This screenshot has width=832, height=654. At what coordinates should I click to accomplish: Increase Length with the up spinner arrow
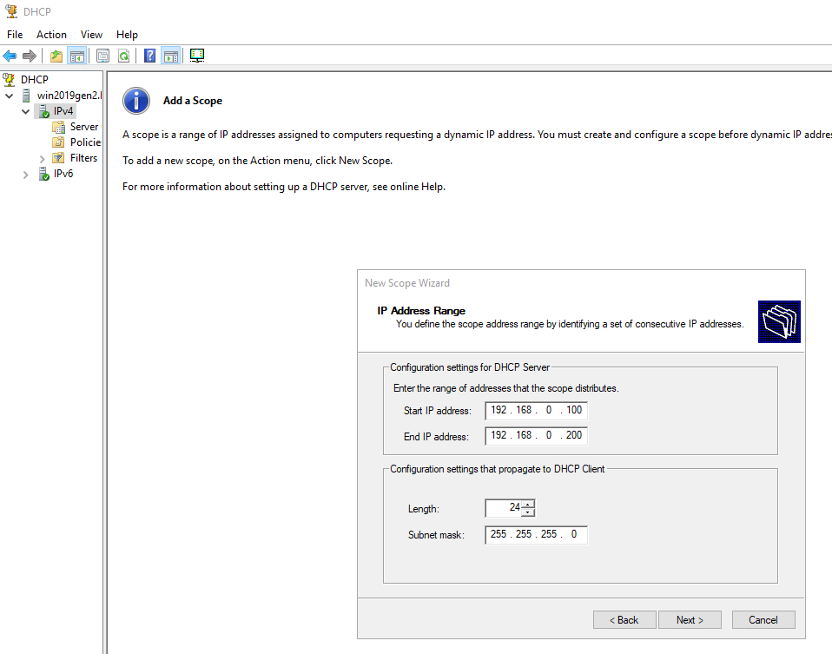527,505
